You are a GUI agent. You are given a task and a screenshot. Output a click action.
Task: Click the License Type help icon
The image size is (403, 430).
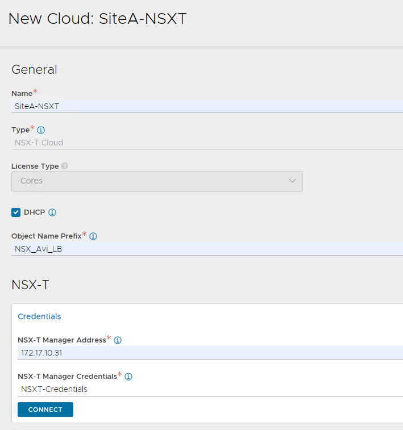64,166
